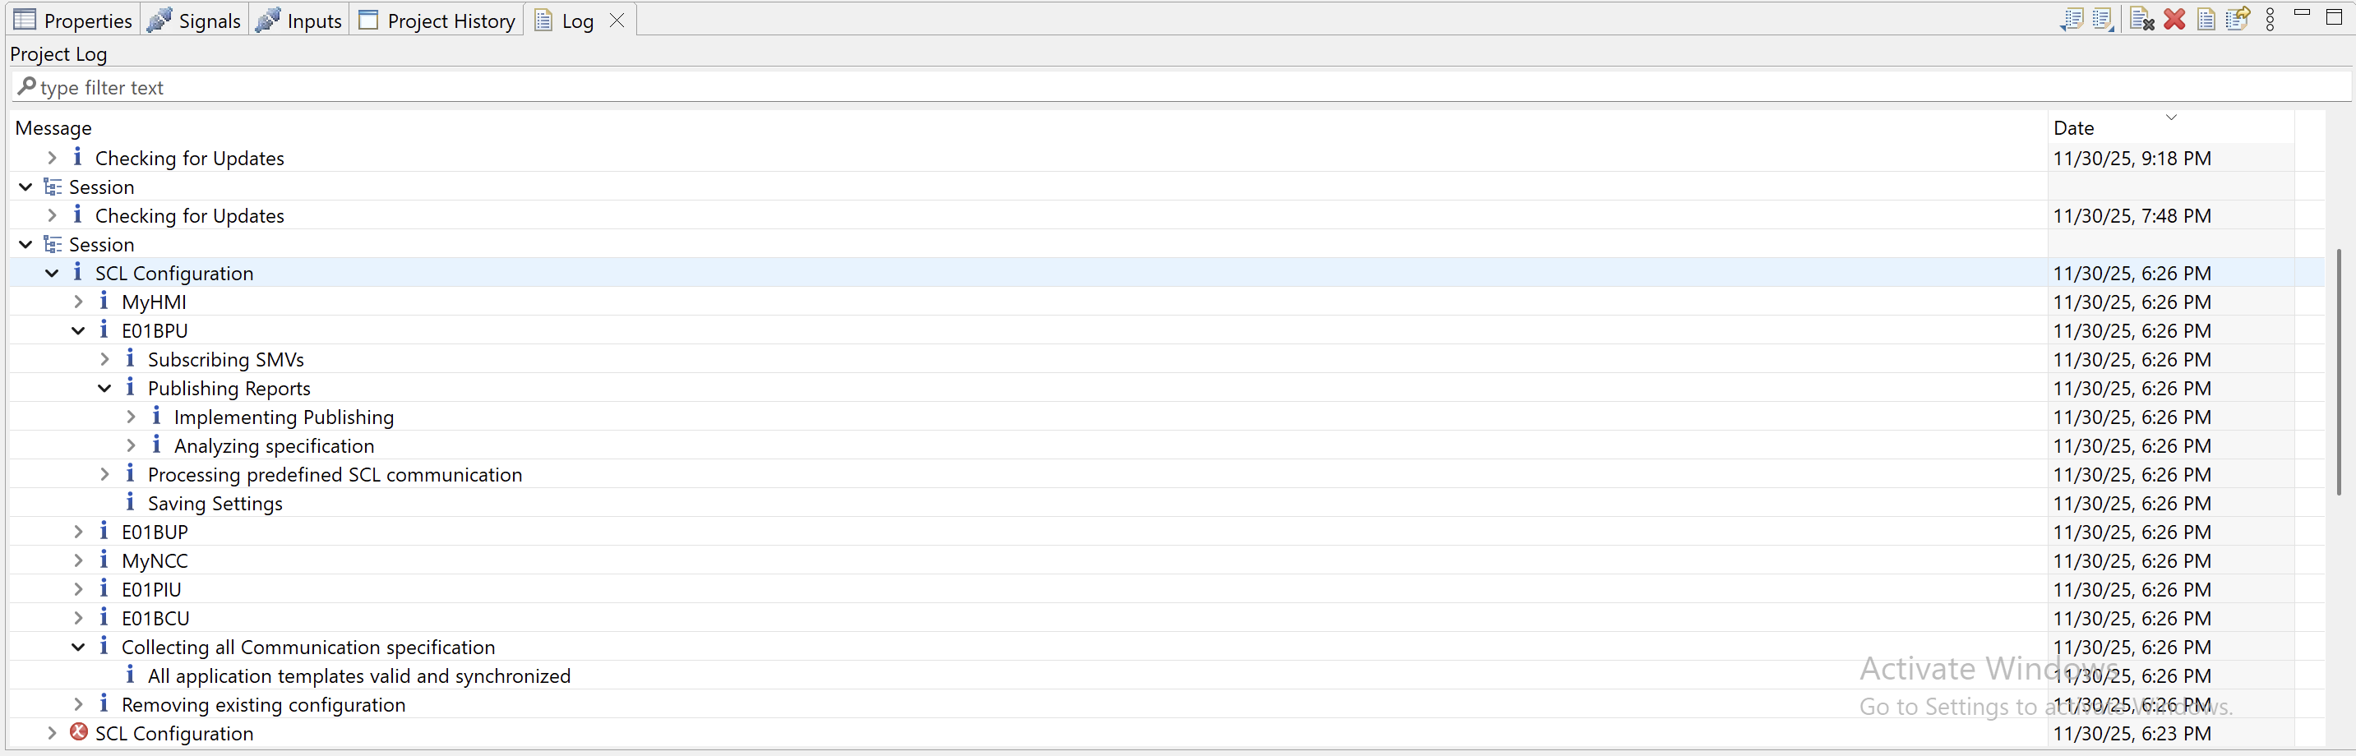The image size is (2356, 756).
Task: Close the Log tab
Action: click(x=617, y=20)
